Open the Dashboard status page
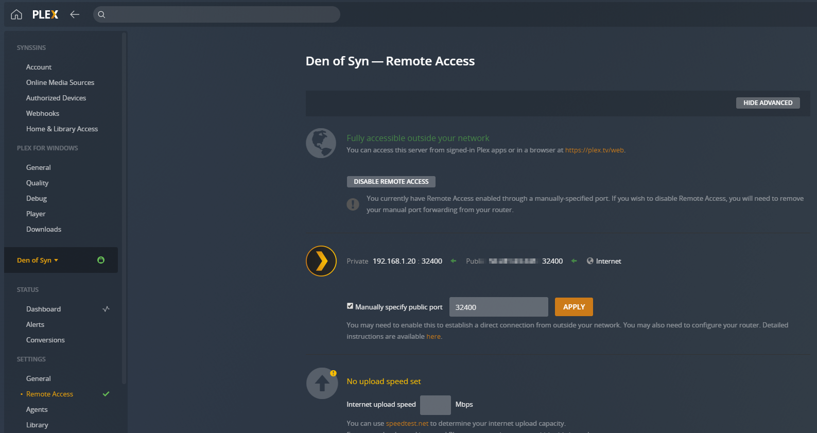This screenshot has width=817, height=433. click(44, 309)
